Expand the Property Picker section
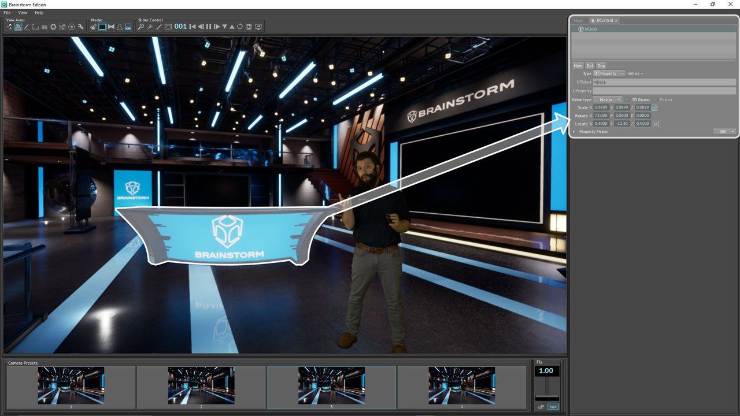The image size is (740, 416). pos(574,132)
